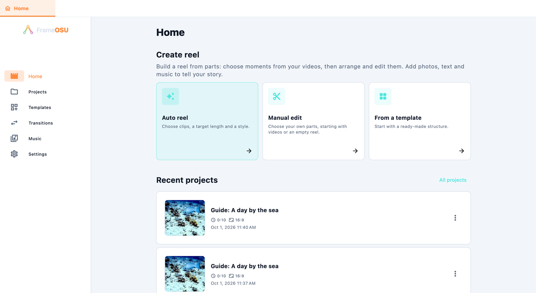Click the Manual edit scissors icon
Image resolution: width=536 pixels, height=293 pixels.
click(x=277, y=96)
